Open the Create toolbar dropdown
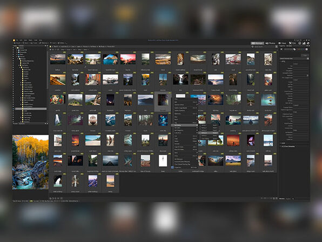Screen dimensions: 322x242 coord(34,43)
